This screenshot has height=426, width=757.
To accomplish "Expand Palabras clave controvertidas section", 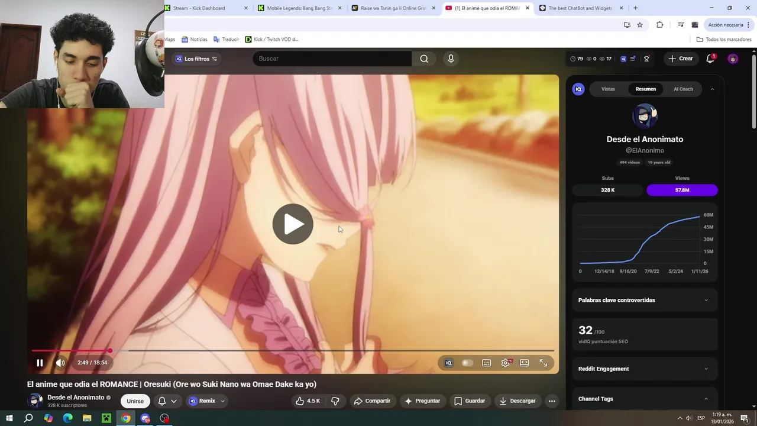I will (x=645, y=300).
